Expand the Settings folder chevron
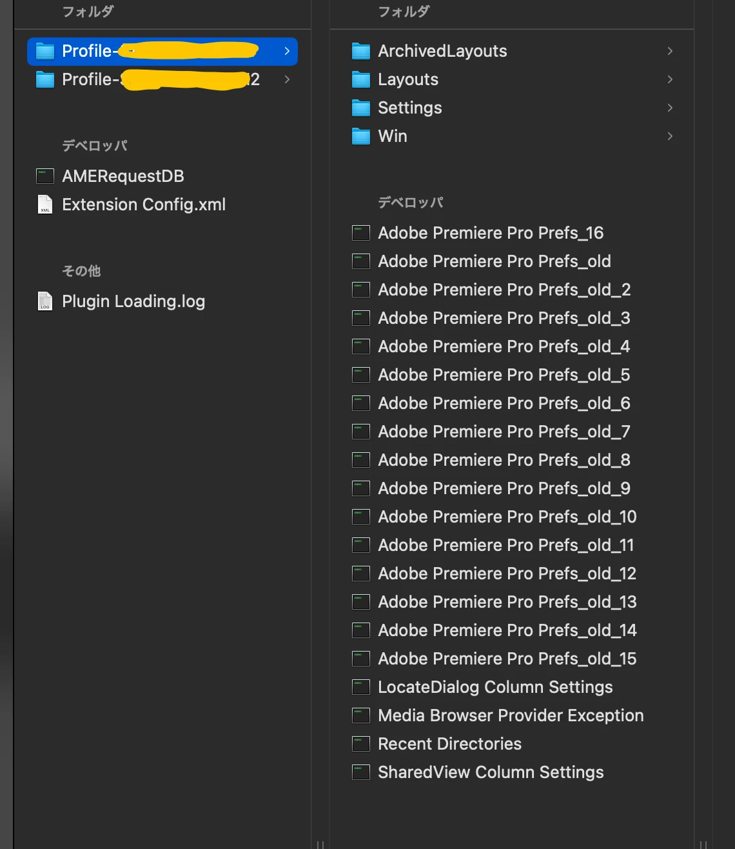Image resolution: width=735 pixels, height=849 pixels. [670, 108]
